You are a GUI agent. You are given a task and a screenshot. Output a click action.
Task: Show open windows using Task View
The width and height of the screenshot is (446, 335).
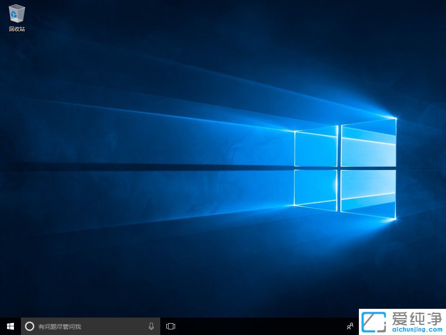click(x=170, y=326)
